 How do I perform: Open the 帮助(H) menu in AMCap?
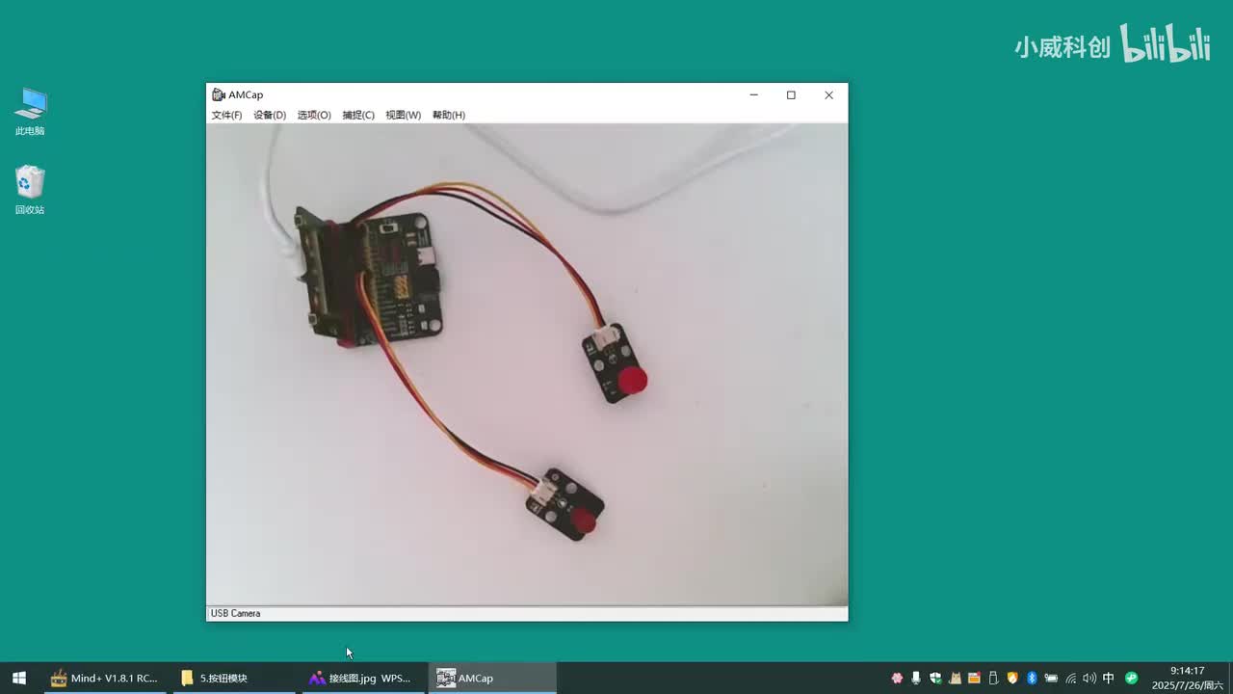449,115
